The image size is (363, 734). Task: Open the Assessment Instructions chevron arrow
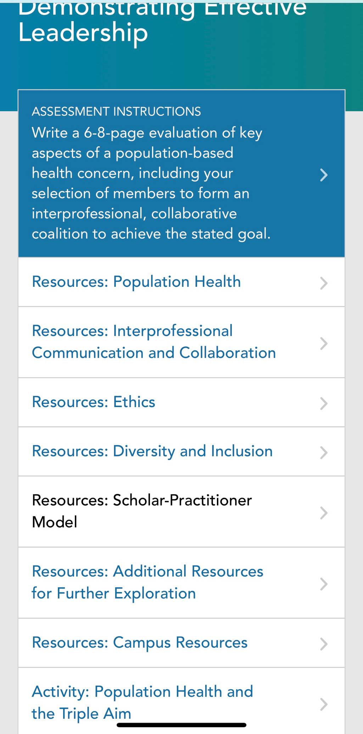324,175
